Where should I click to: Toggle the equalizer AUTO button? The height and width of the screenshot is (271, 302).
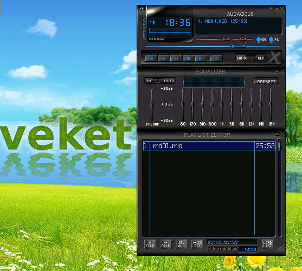166,81
